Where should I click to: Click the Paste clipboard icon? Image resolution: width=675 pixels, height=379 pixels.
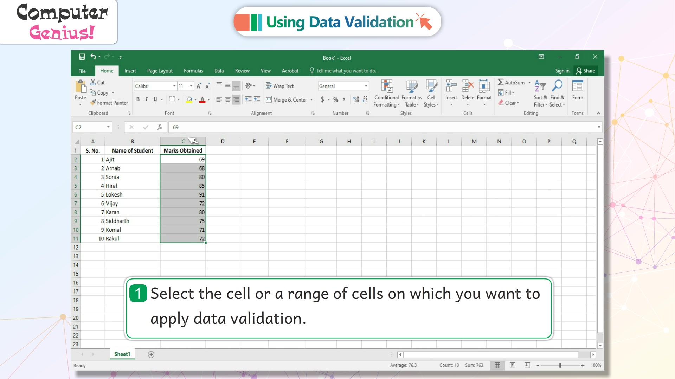pos(81,86)
